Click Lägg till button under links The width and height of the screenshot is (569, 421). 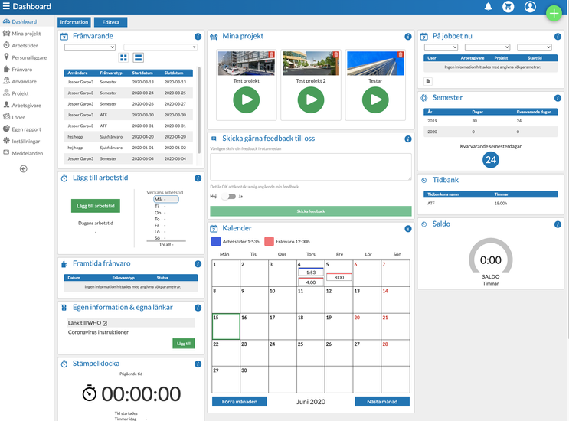point(184,344)
